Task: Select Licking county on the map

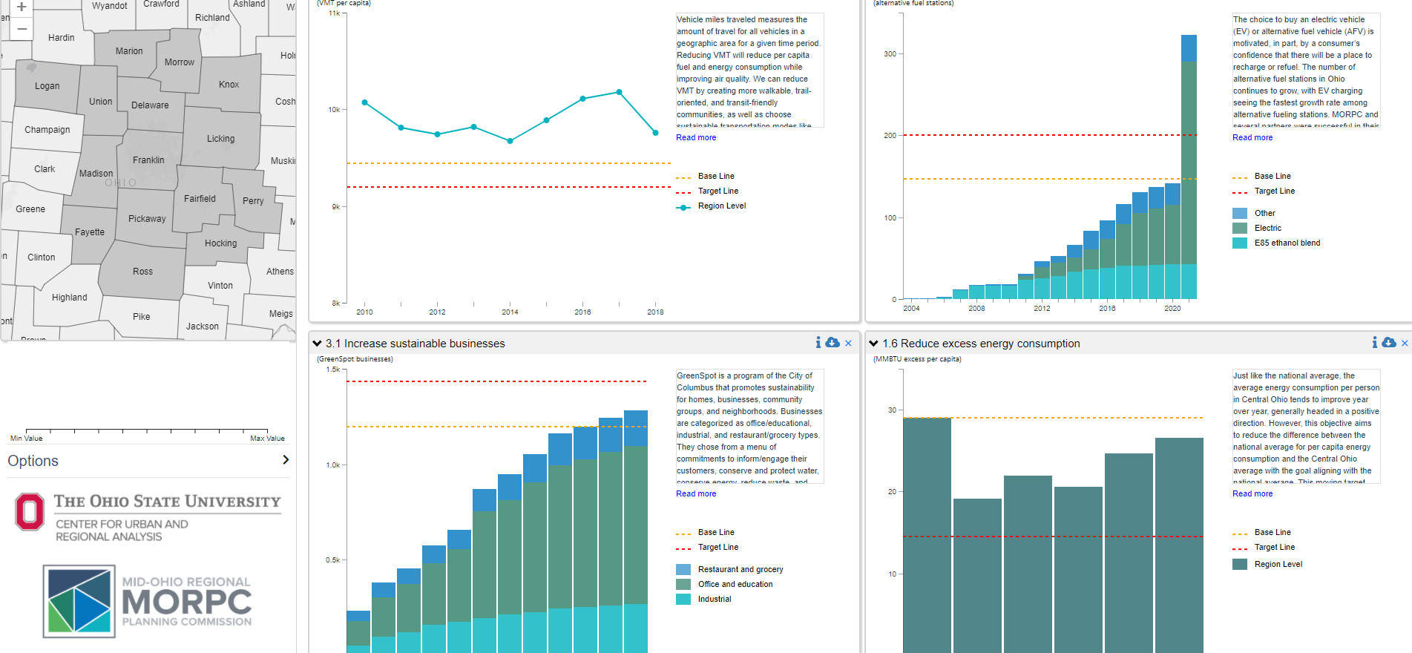Action: [x=220, y=139]
